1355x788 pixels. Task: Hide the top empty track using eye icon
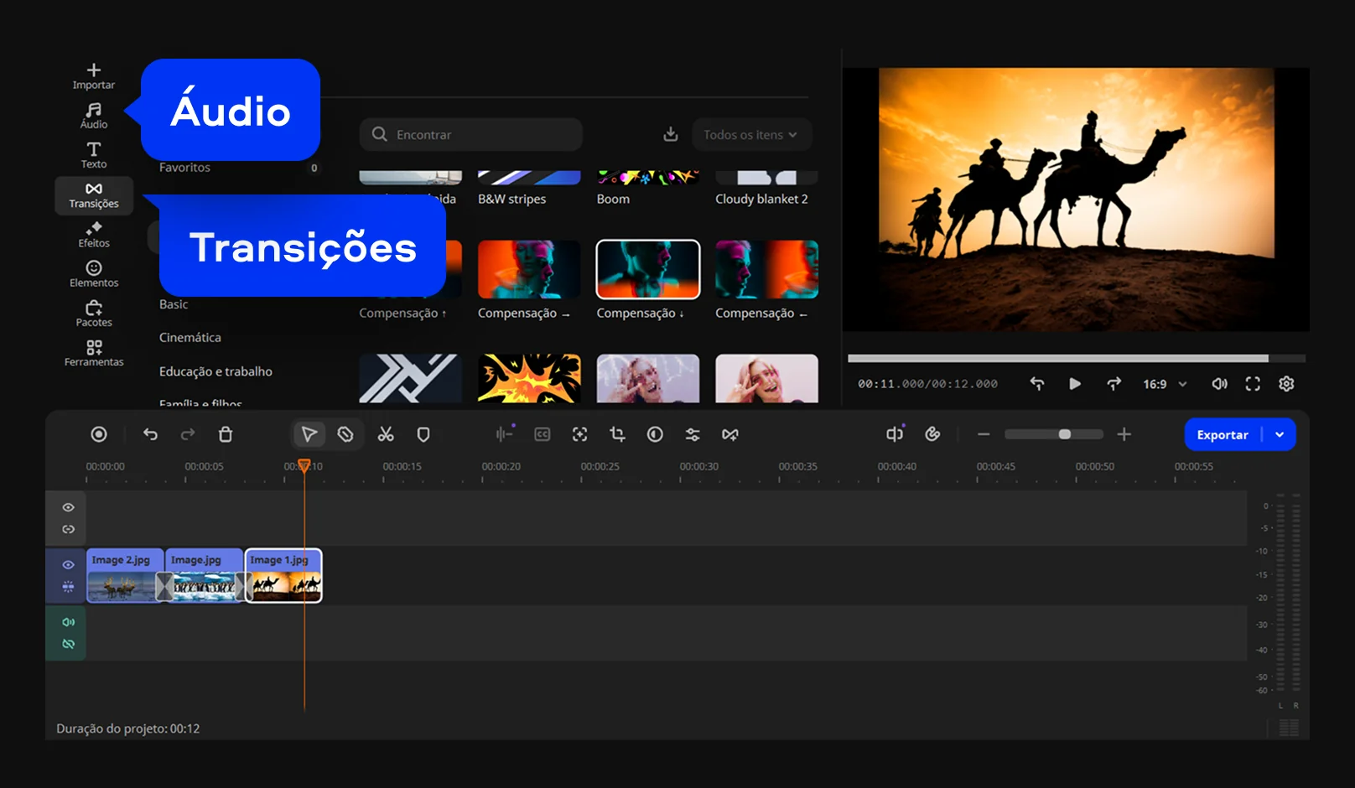click(69, 508)
